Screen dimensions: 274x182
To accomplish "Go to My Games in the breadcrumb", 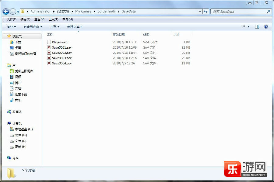I will point(83,11).
